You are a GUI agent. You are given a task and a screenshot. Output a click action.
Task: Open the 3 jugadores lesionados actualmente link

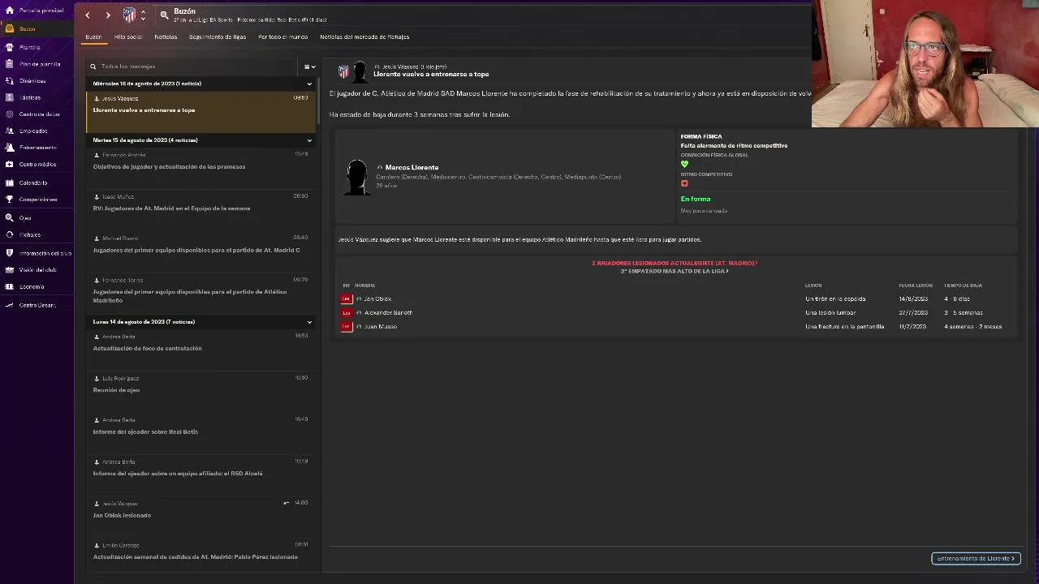pos(674,263)
